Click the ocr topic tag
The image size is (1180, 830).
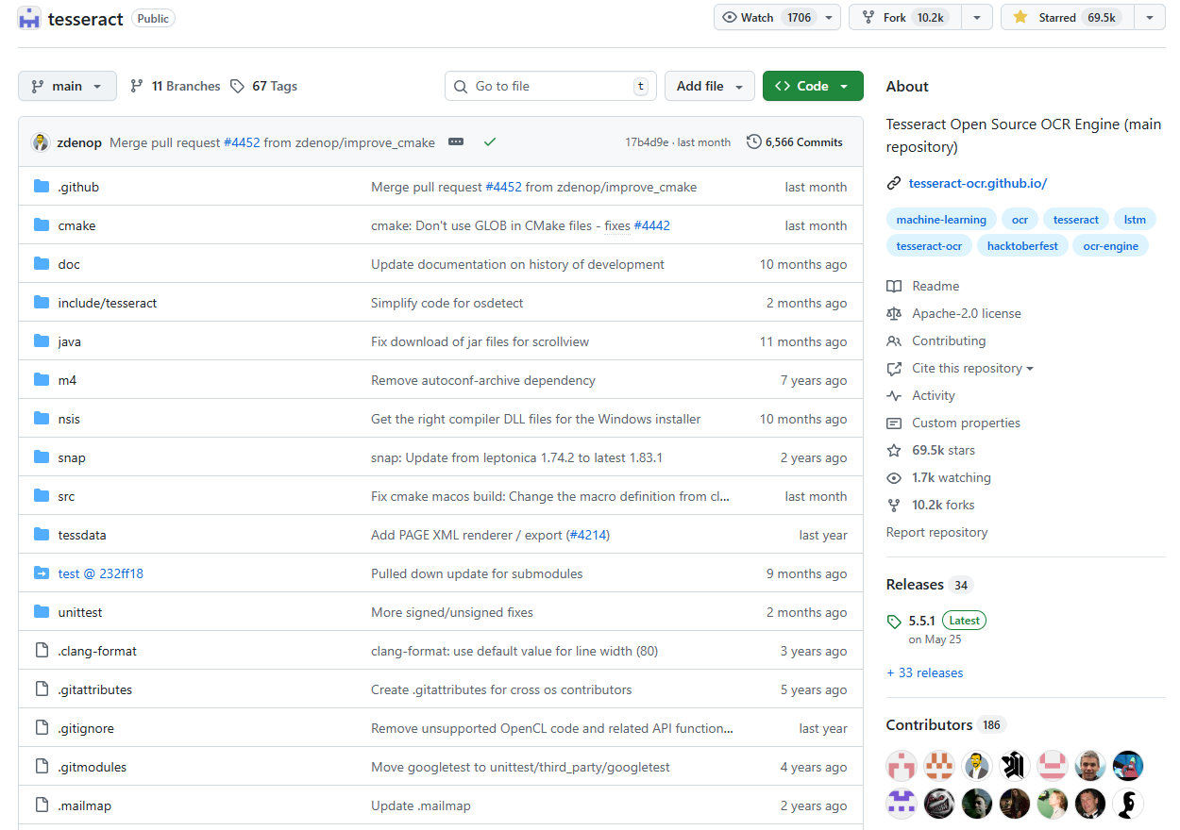[x=1020, y=219]
